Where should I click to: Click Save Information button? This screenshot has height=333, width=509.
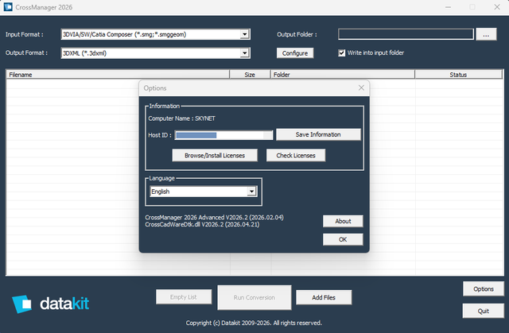[x=318, y=134]
